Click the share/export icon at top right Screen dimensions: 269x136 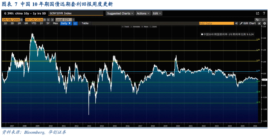click(257, 13)
